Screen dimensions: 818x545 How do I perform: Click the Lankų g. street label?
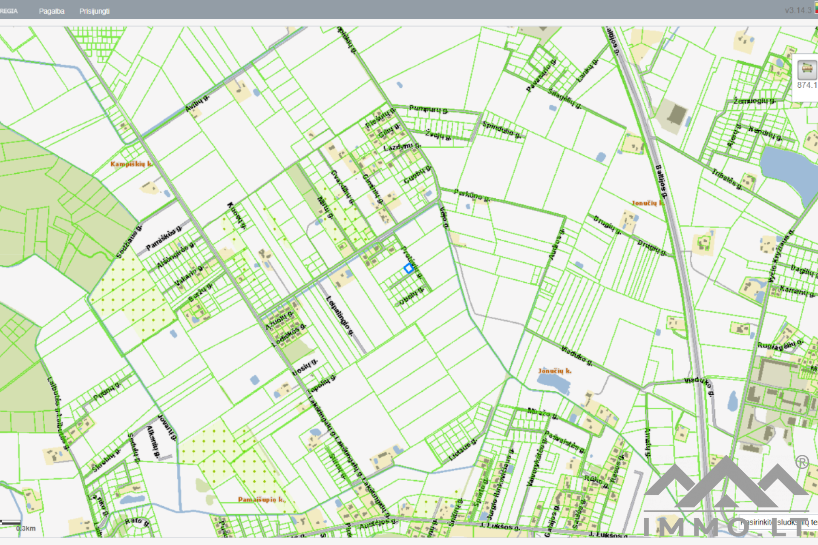pos(588,71)
